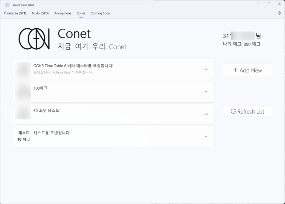Select the Anonymous tab
This screenshot has width=285, height=204.
(63, 13)
